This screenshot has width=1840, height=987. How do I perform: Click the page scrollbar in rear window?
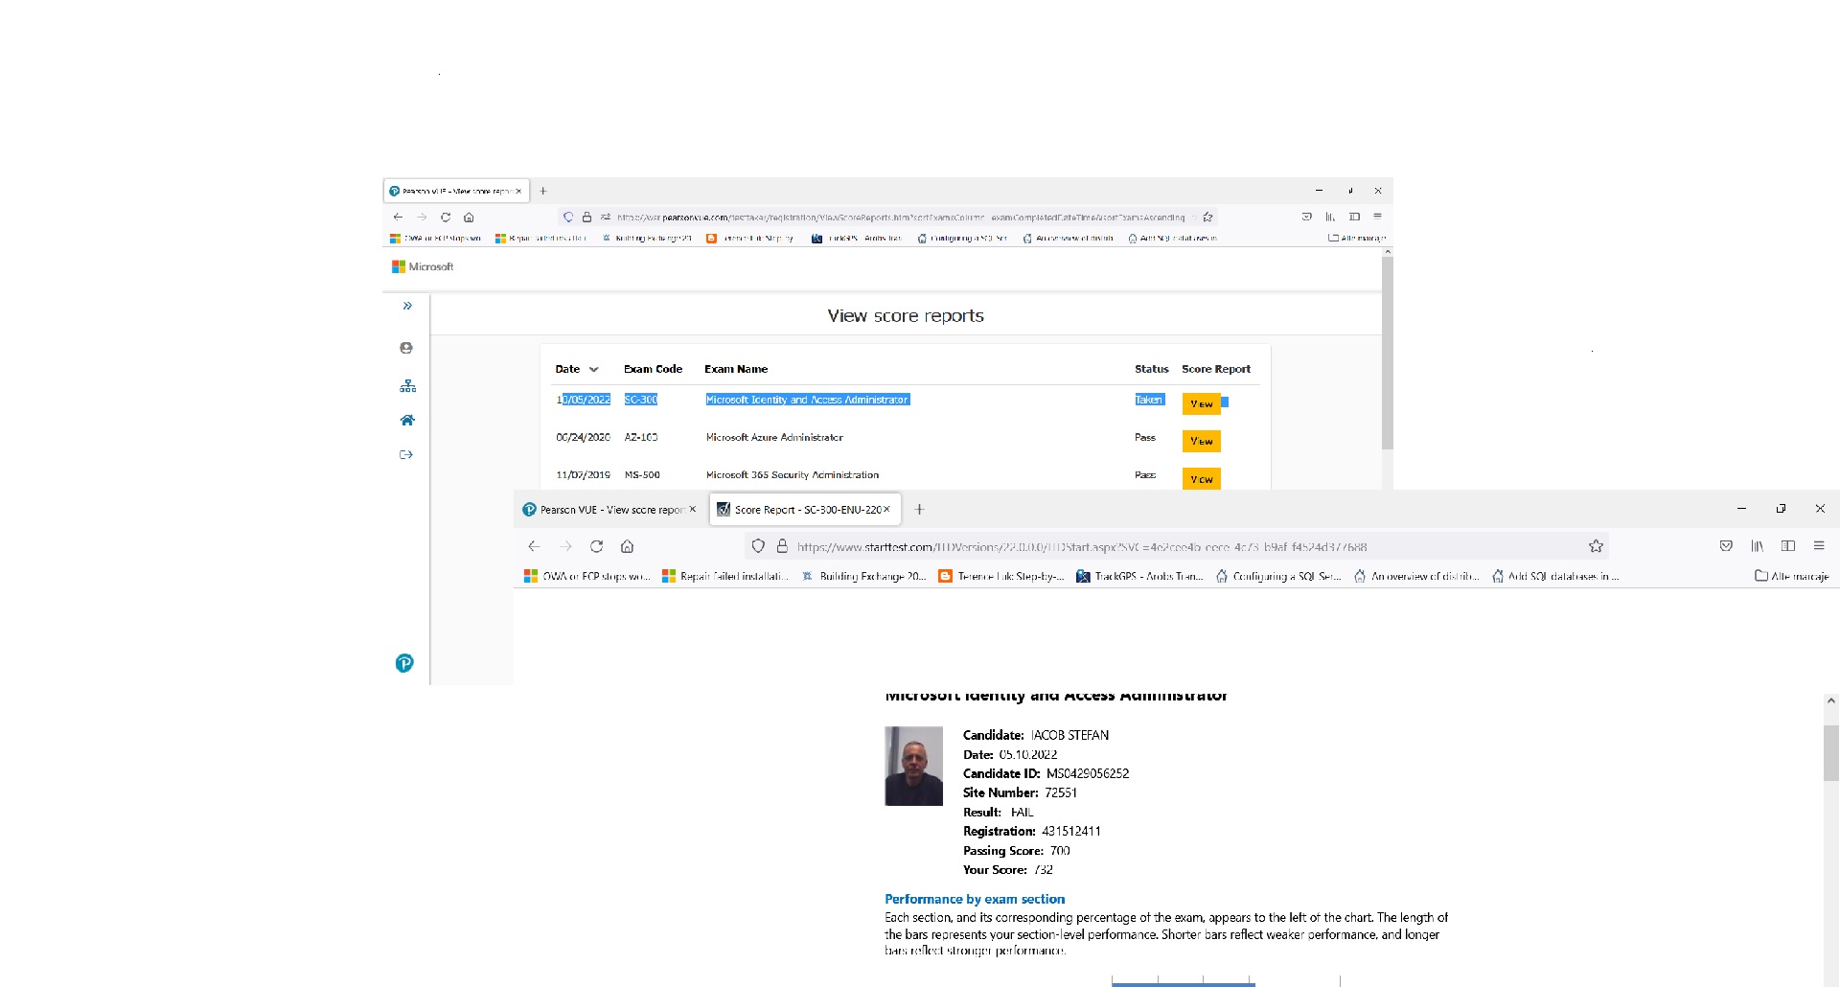click(x=1388, y=351)
